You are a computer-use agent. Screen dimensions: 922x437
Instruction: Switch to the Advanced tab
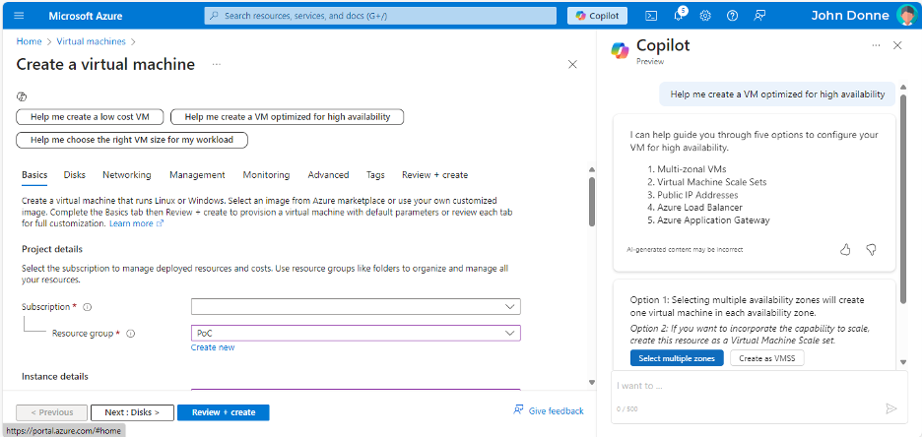point(328,175)
